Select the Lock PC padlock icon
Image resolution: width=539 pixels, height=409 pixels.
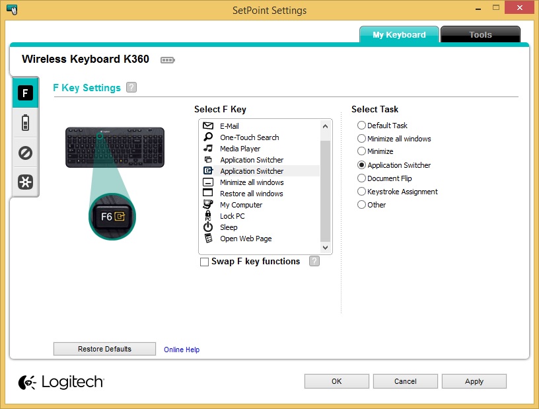[x=208, y=215]
